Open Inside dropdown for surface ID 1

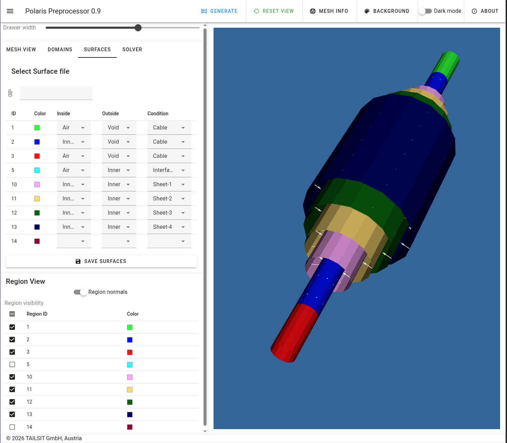[74, 128]
